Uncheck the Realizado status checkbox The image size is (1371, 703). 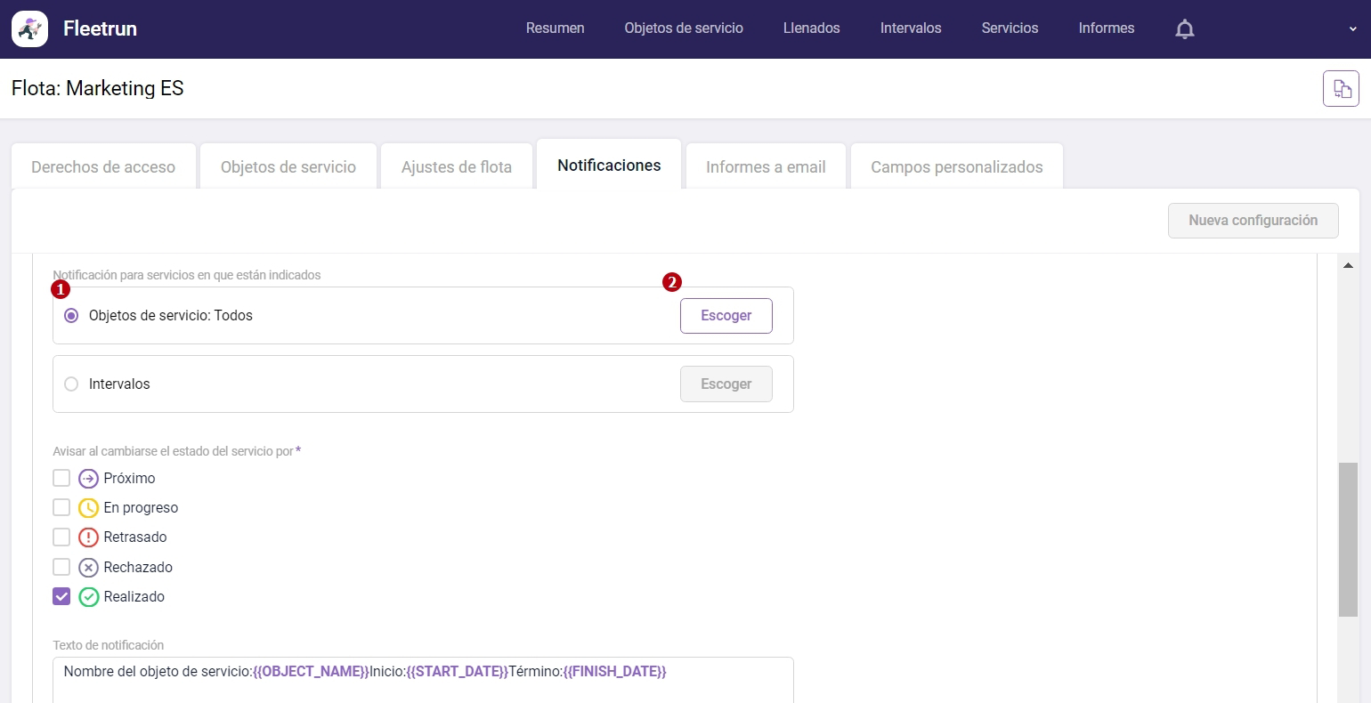coord(61,596)
